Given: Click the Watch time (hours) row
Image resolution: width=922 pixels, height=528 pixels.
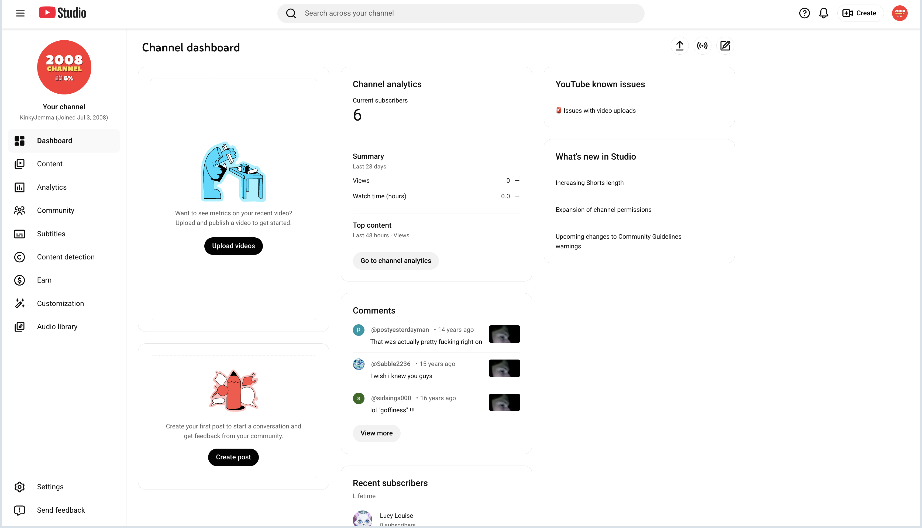Looking at the screenshot, I should (436, 196).
